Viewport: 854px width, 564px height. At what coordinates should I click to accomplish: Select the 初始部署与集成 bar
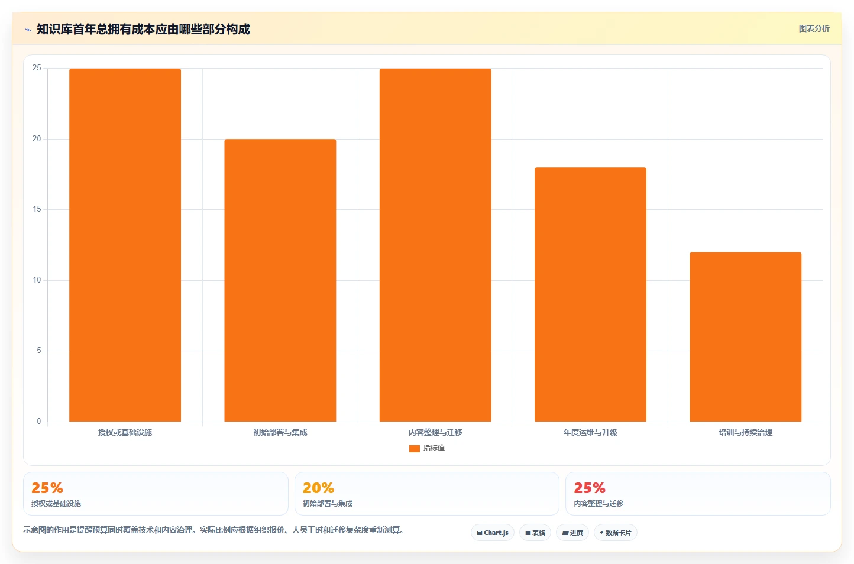point(280,280)
